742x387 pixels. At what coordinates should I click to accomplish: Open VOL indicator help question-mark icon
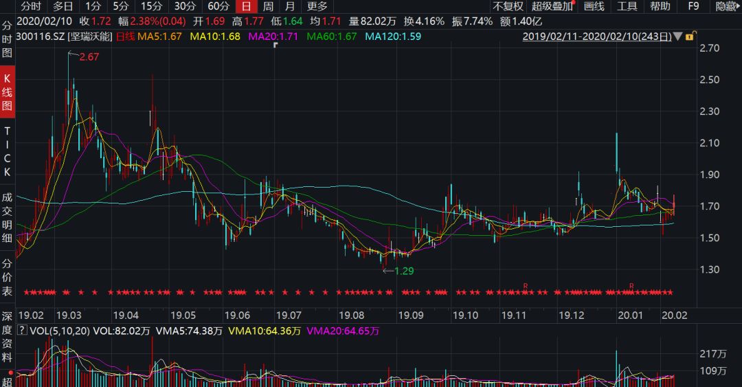22,331
